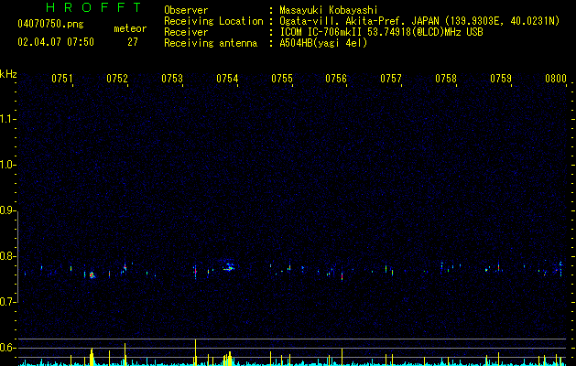Click the 0759 time marker

[501, 79]
